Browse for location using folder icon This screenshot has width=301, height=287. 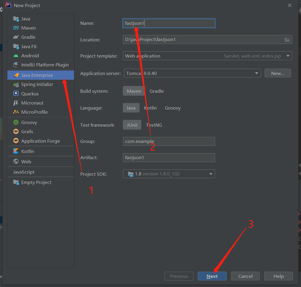pyautogui.click(x=287, y=40)
